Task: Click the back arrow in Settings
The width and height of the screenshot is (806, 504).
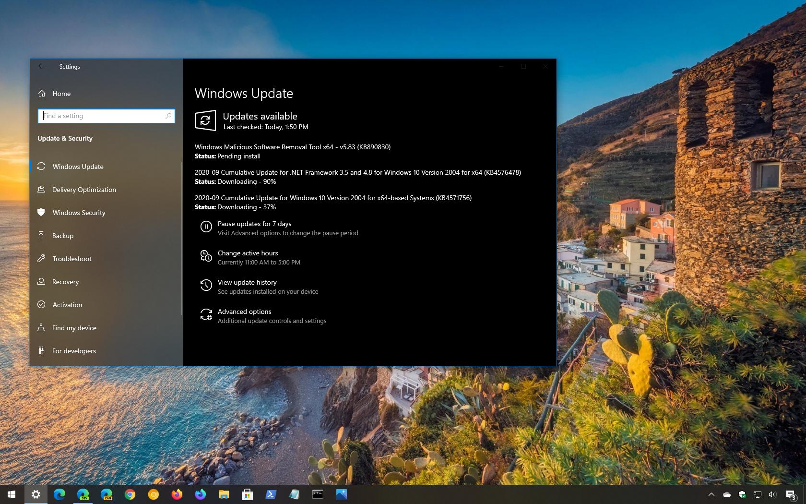Action: (x=41, y=66)
